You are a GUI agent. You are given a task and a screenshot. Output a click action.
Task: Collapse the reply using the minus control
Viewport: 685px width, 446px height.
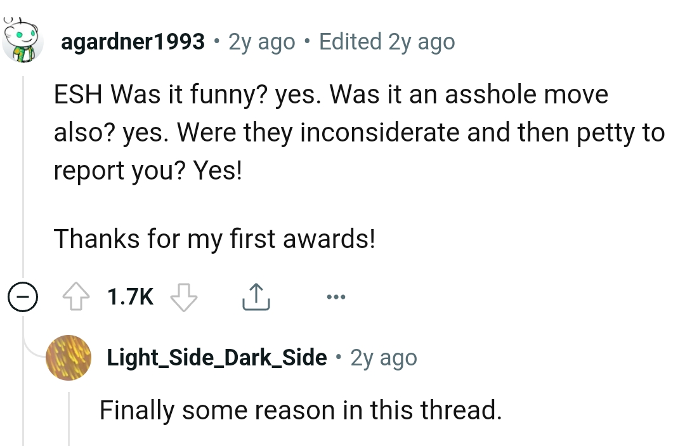[22, 296]
